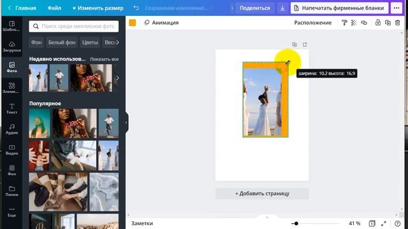This screenshot has height=229, width=408.
Task: Click the Недавно использованные heading
Action: (57, 59)
